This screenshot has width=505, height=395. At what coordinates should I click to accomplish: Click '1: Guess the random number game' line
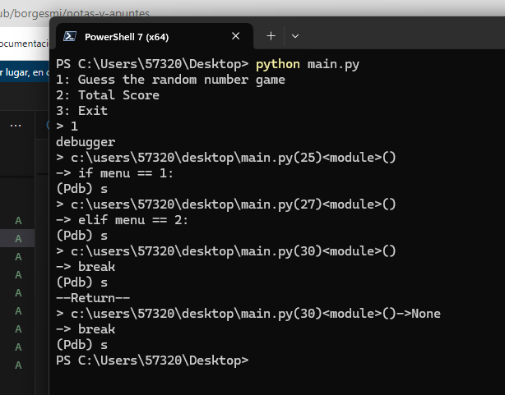point(170,80)
